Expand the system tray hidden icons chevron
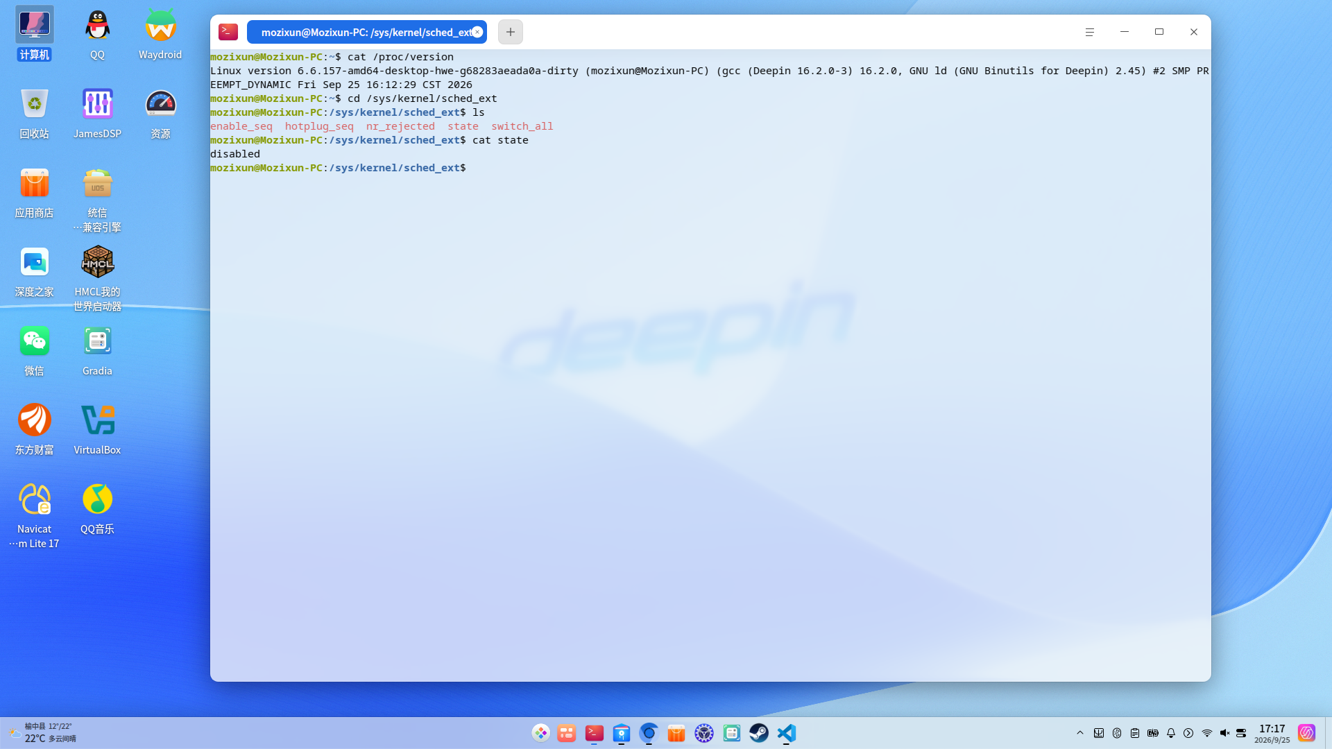The height and width of the screenshot is (749, 1332). pos(1080,733)
